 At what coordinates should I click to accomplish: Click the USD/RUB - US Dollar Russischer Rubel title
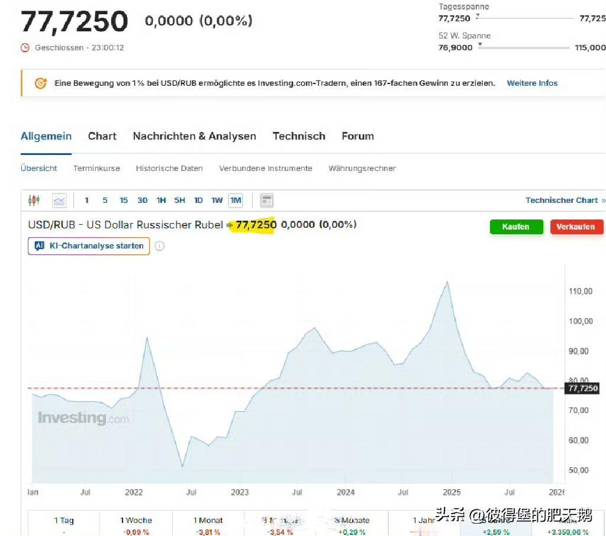click(x=125, y=225)
